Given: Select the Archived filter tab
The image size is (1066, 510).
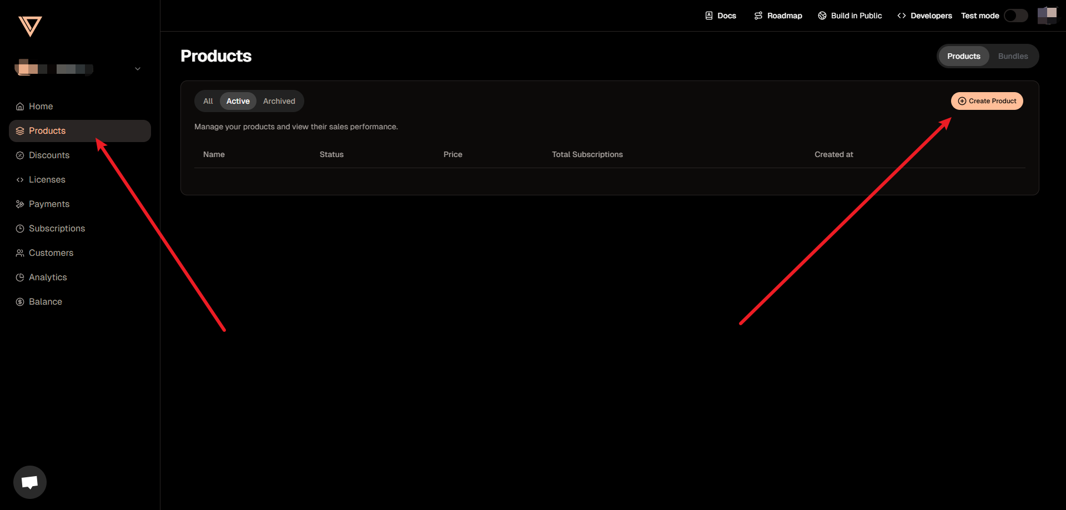Looking at the screenshot, I should 279,101.
